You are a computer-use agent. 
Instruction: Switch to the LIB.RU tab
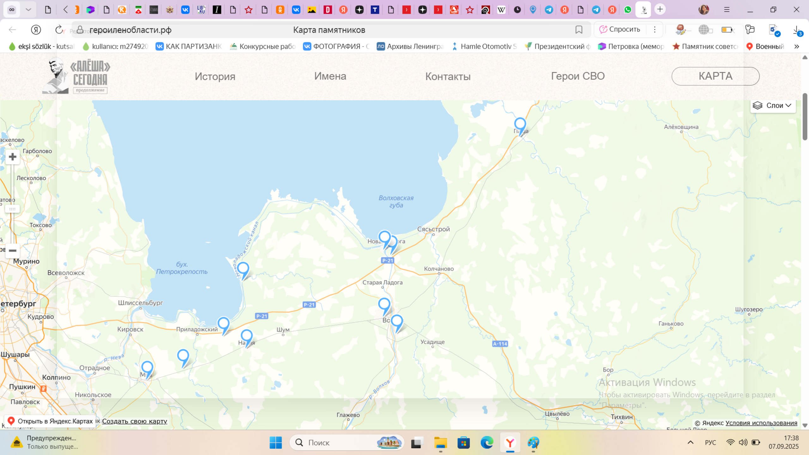[x=201, y=10]
